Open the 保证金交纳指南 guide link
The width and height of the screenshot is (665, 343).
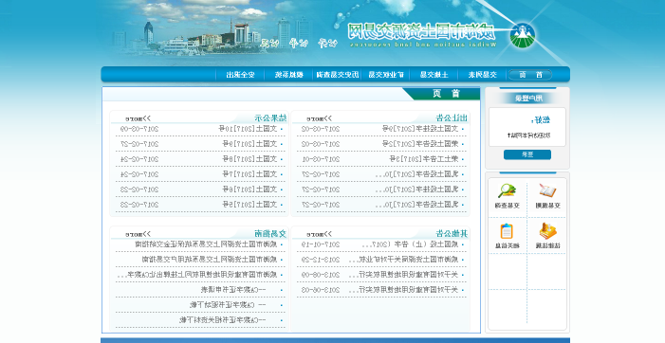(x=206, y=244)
